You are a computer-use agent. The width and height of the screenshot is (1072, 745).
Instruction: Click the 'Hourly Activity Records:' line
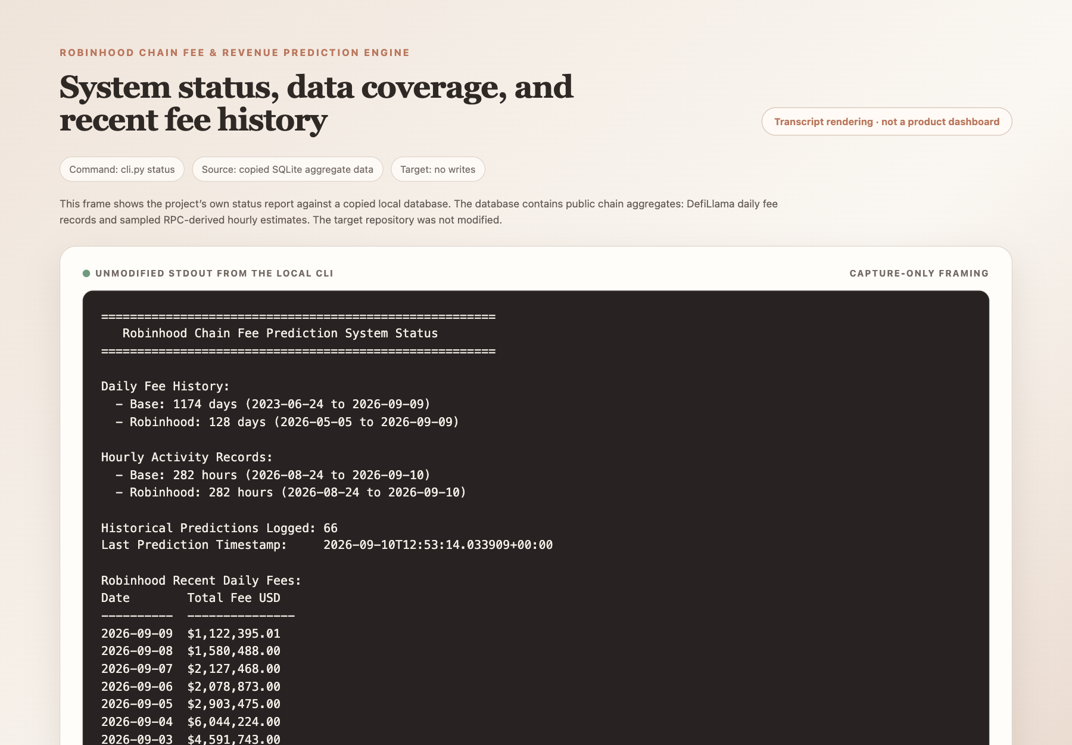(x=187, y=457)
